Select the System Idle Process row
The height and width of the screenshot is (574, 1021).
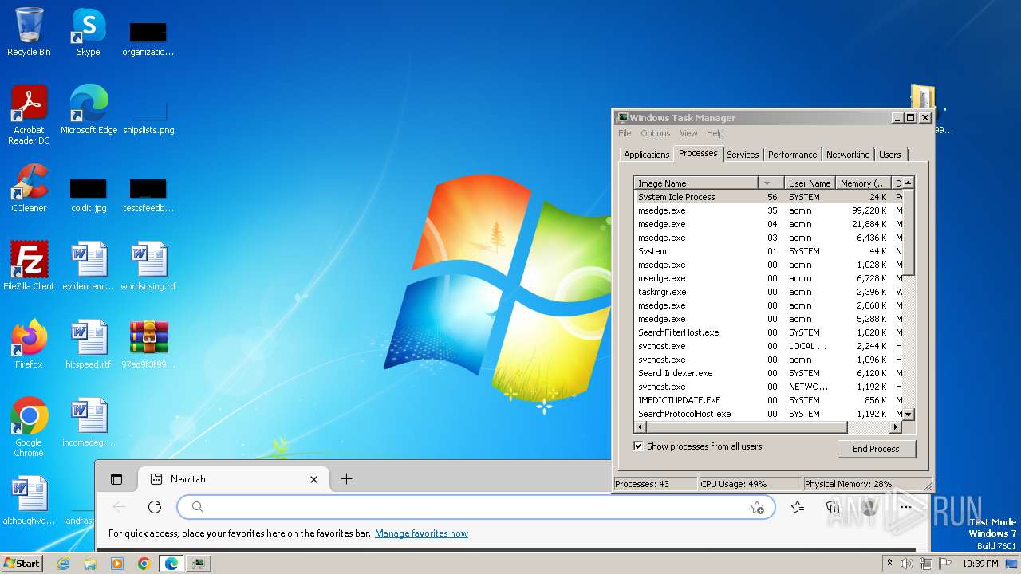[768, 197]
